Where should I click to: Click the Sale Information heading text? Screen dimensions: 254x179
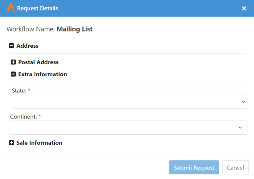[39, 143]
